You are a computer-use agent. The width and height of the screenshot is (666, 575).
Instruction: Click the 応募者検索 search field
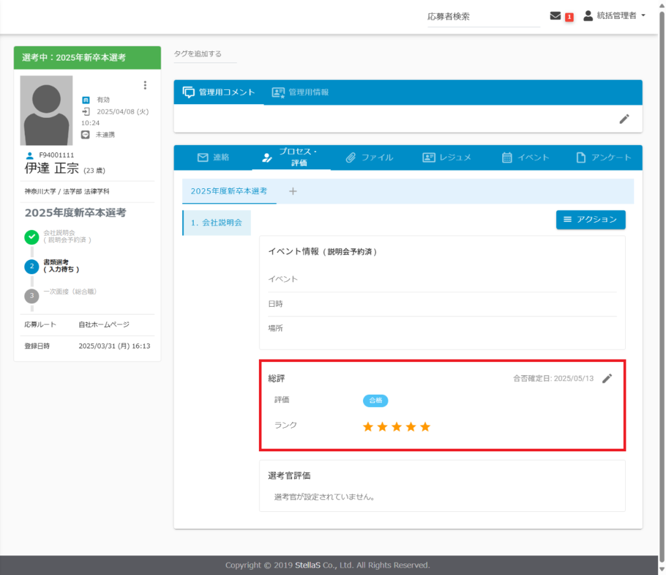(x=483, y=17)
